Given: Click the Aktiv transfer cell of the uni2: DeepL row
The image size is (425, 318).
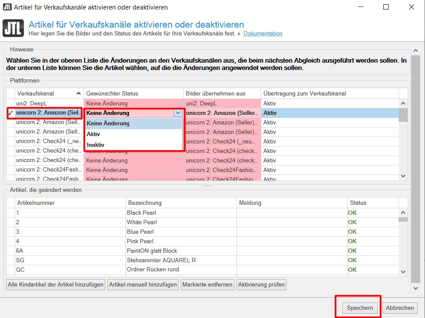Looking at the screenshot, I should tap(330, 103).
